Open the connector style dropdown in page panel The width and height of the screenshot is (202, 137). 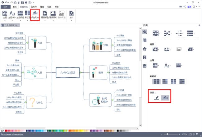tap(168, 33)
